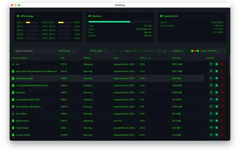The image size is (240, 150).
Task: Kill the Cursor Helper process
Action: pos(222,135)
